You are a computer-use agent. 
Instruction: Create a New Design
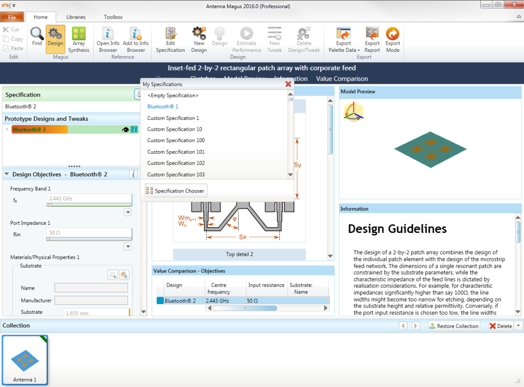(199, 39)
